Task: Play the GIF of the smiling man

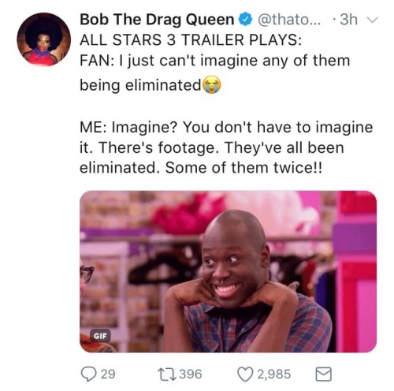Action: point(228,271)
